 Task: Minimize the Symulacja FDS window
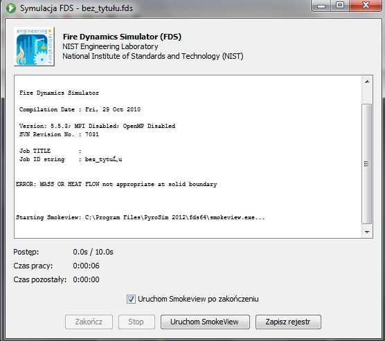click(x=321, y=6)
